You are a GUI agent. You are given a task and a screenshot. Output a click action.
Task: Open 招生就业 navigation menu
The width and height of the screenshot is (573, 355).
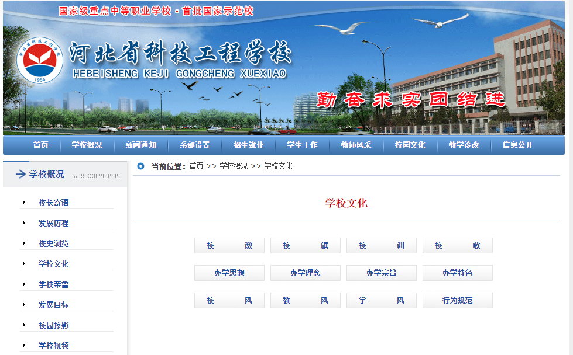249,145
